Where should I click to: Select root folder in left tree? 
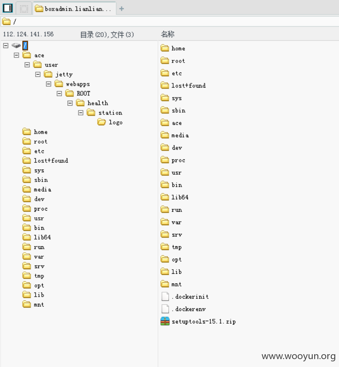click(35, 141)
